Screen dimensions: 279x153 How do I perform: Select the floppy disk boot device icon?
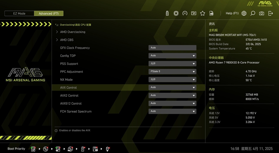point(95,149)
